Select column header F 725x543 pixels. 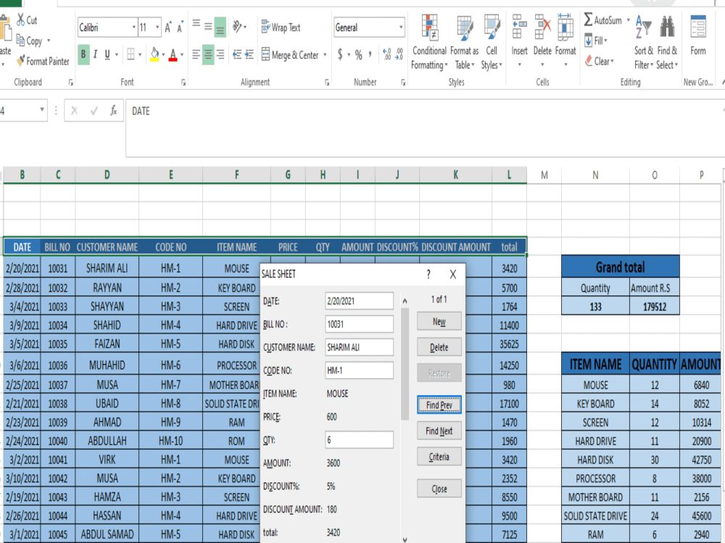pyautogui.click(x=237, y=174)
